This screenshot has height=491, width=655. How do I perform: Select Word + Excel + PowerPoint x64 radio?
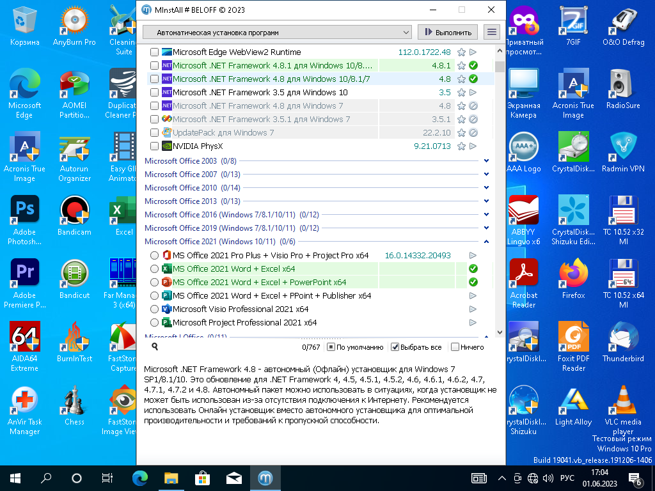click(x=155, y=282)
